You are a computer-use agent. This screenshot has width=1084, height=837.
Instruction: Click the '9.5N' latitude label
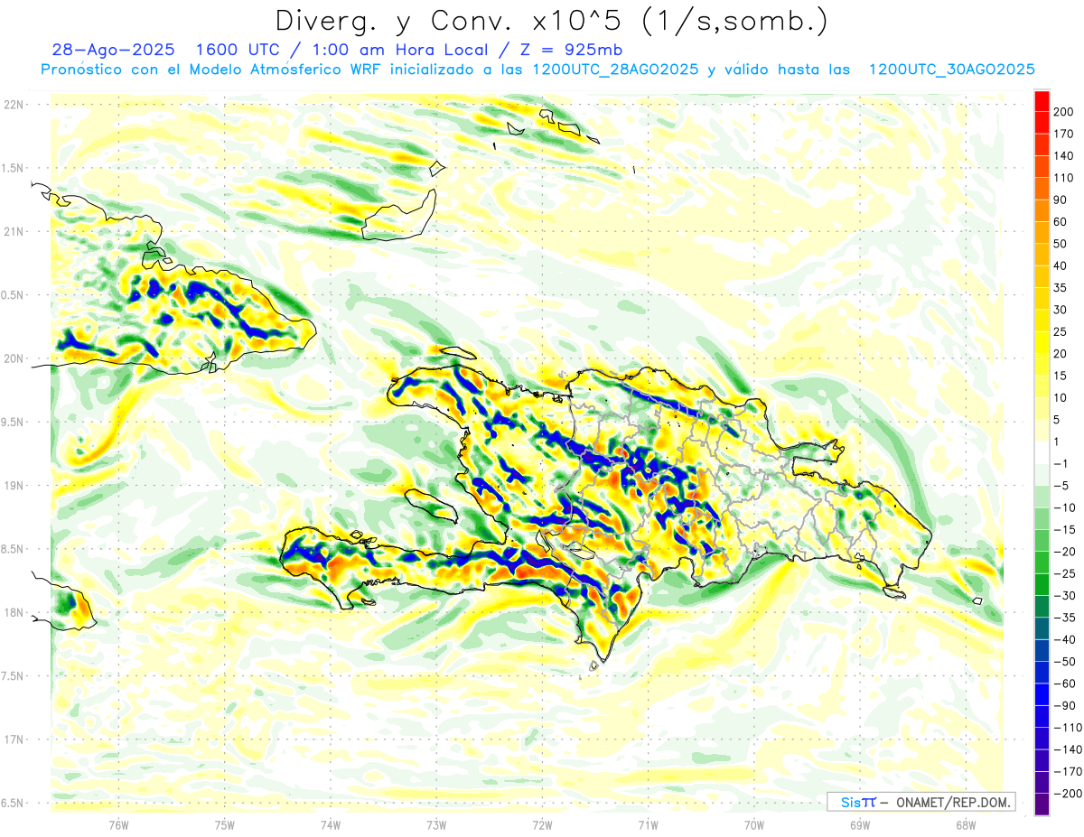[14, 422]
